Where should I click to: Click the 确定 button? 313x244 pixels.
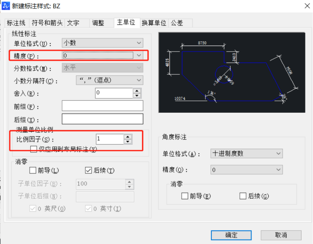(x=231, y=235)
